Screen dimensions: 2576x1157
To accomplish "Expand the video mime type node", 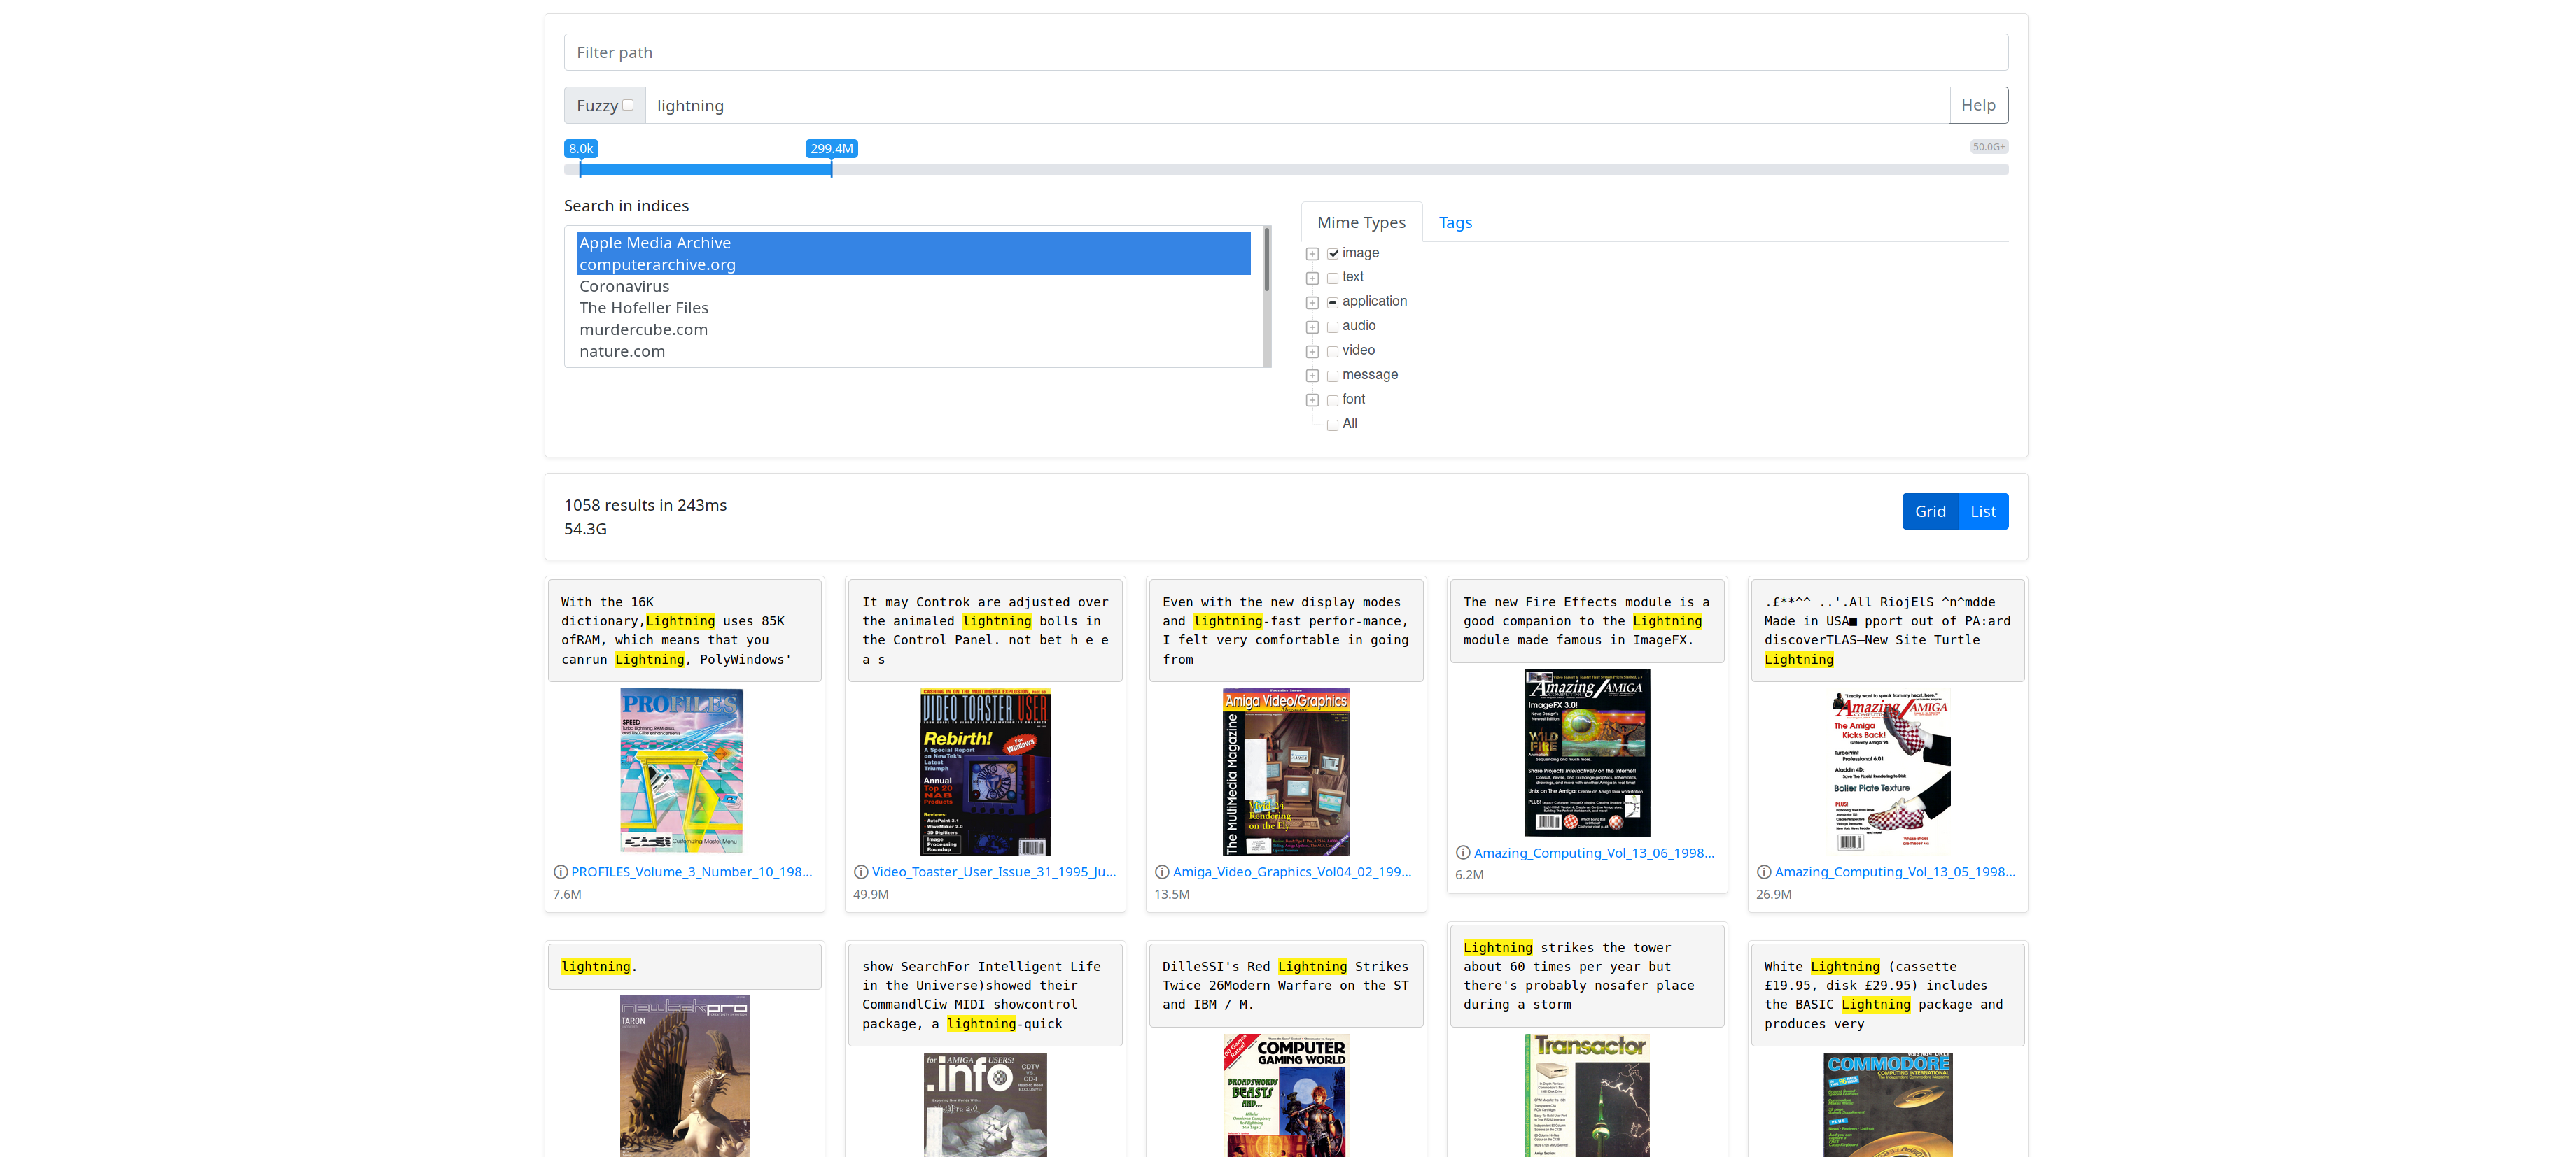I will pyautogui.click(x=1312, y=352).
